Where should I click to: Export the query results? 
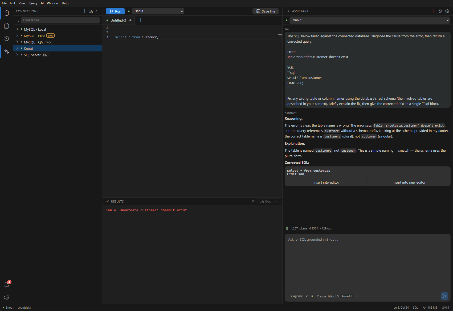click(269, 201)
